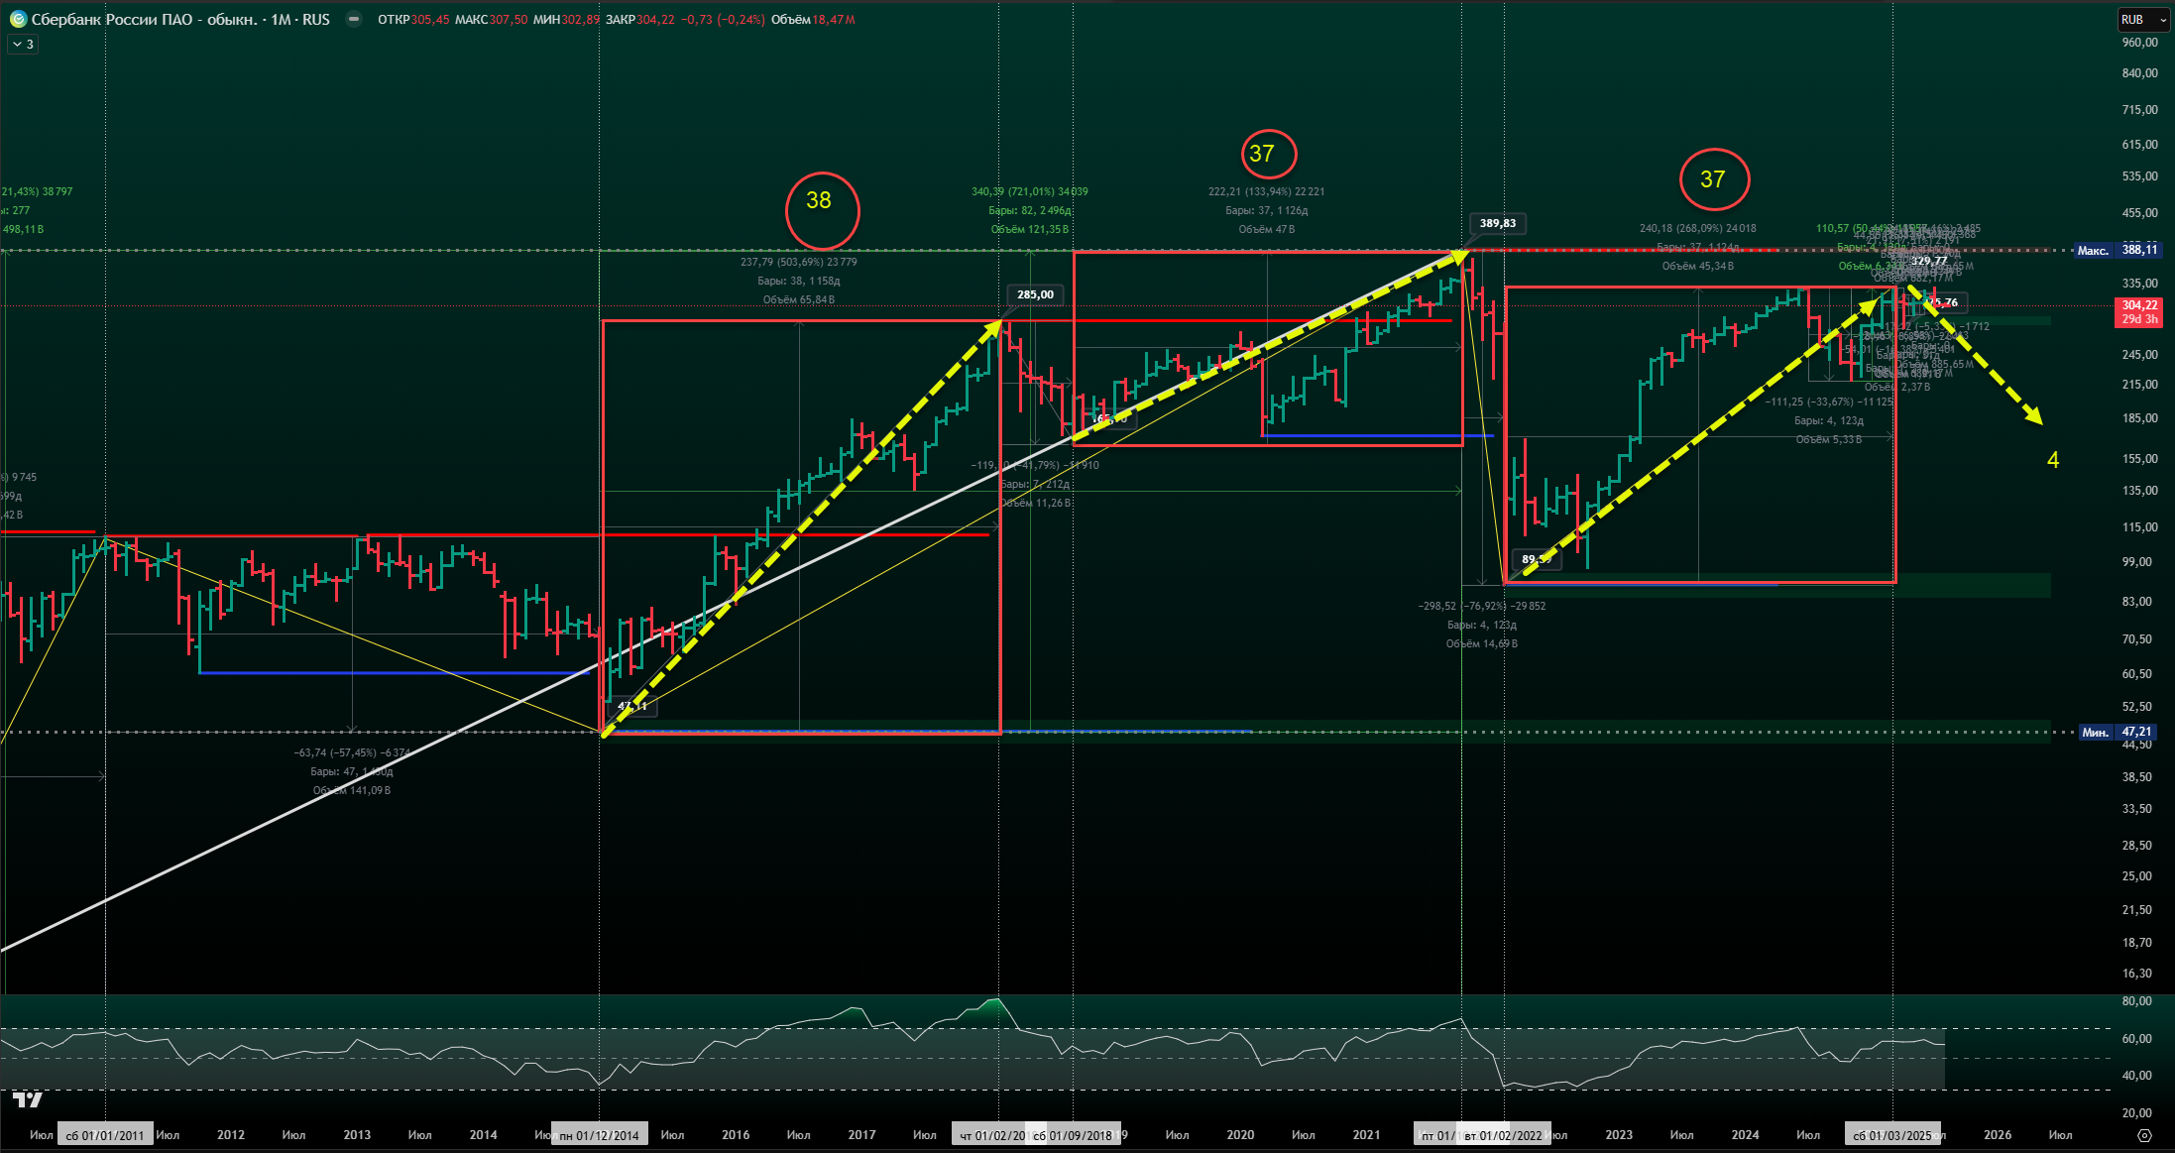Select the сб 01/01/2011 date marker

tap(105, 1135)
